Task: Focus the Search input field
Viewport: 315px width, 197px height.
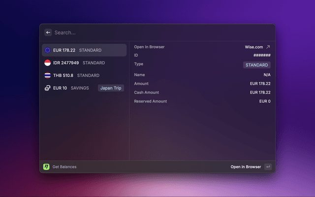Action: [x=148, y=33]
